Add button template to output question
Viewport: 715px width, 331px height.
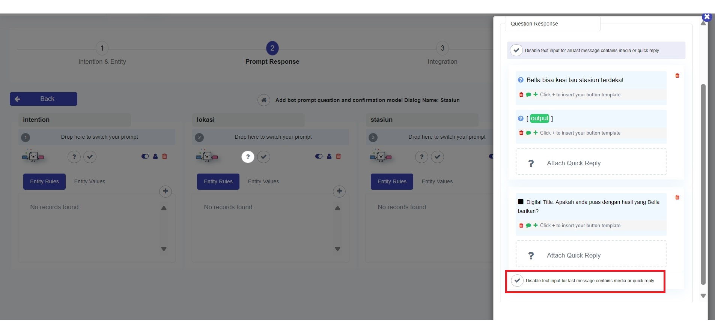536,133
